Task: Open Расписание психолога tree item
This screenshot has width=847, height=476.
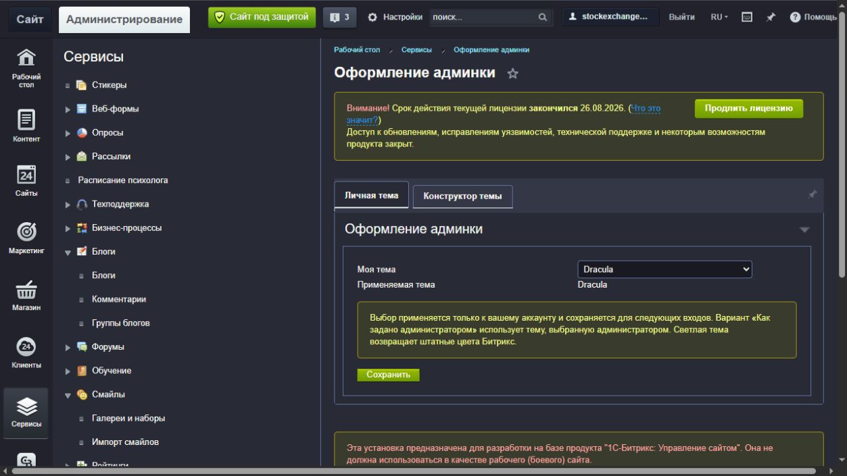Action: (123, 180)
